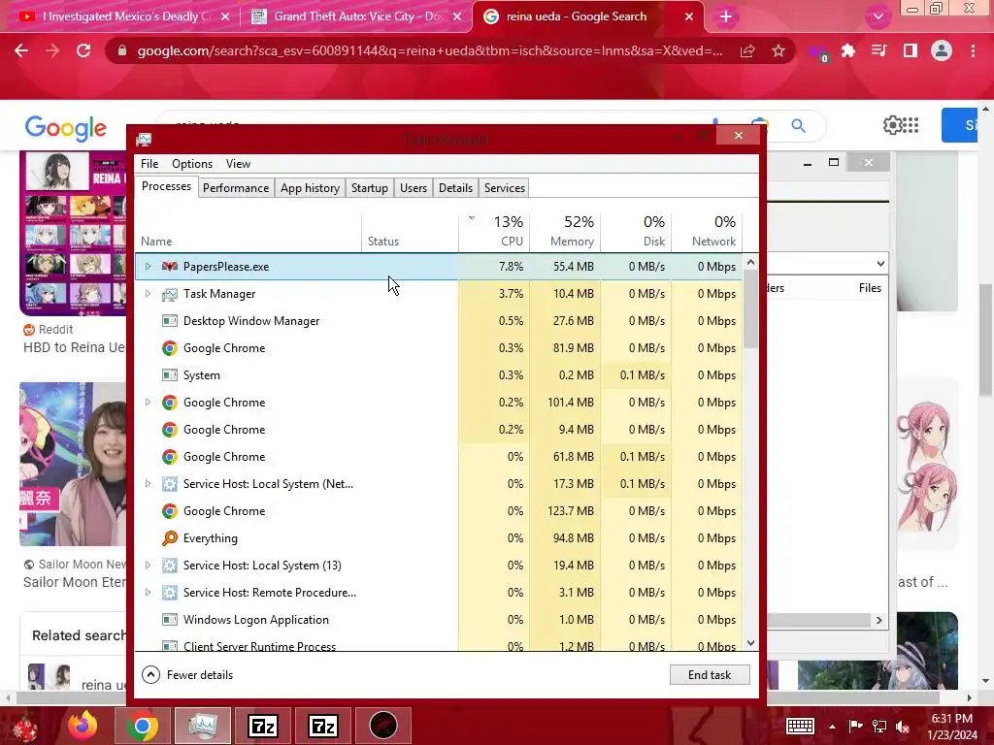Screen dimensions: 994x745
Task: Open the Chrome profile avatar
Action: click(x=942, y=50)
